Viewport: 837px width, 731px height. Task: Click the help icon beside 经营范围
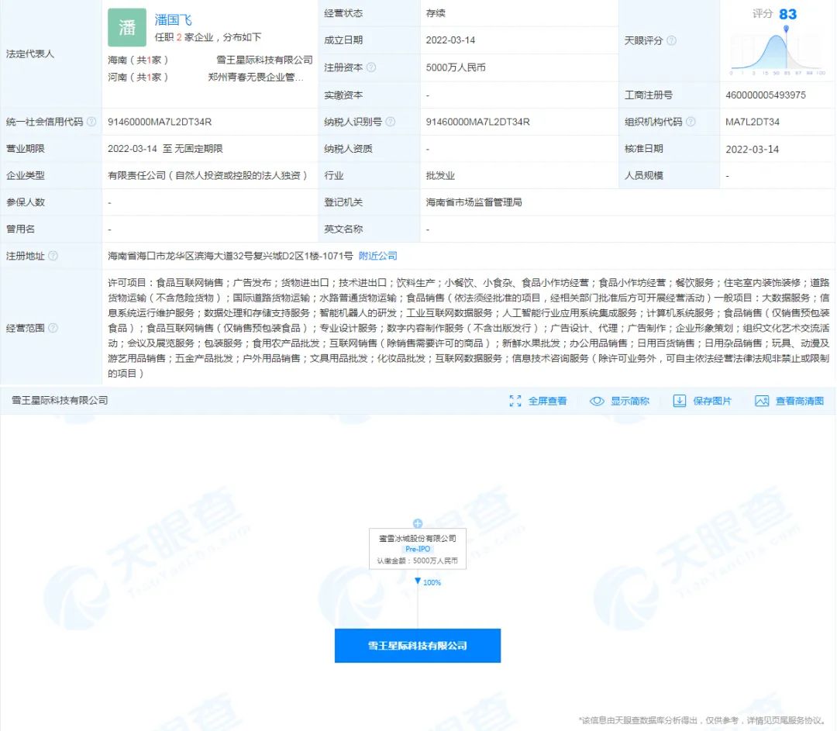point(53,328)
